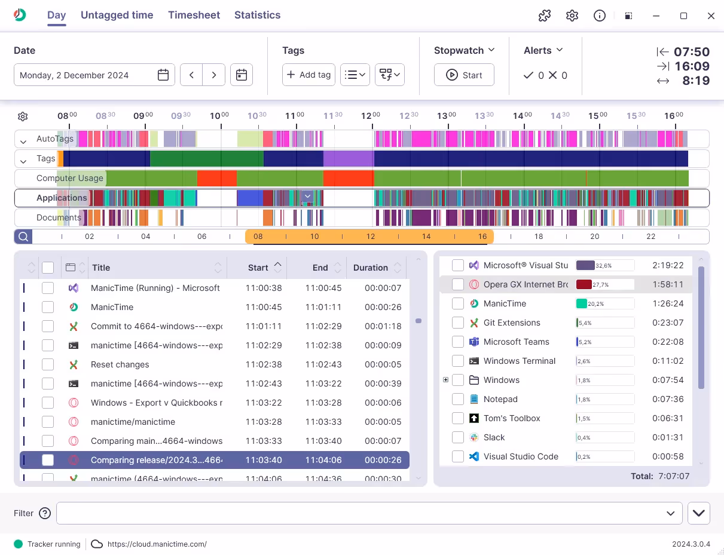Check Git Extensions summary checkbox
The height and width of the screenshot is (555, 724).
pyautogui.click(x=458, y=323)
